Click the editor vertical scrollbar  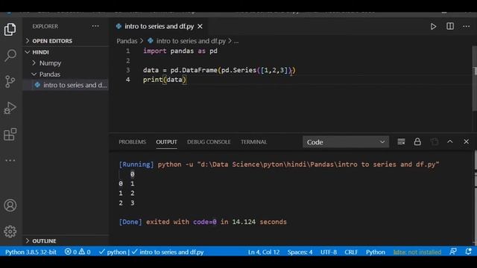point(475,79)
